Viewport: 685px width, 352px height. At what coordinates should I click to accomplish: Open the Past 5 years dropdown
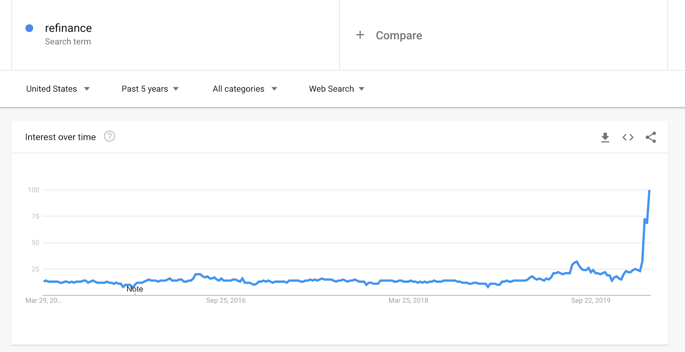(x=150, y=89)
